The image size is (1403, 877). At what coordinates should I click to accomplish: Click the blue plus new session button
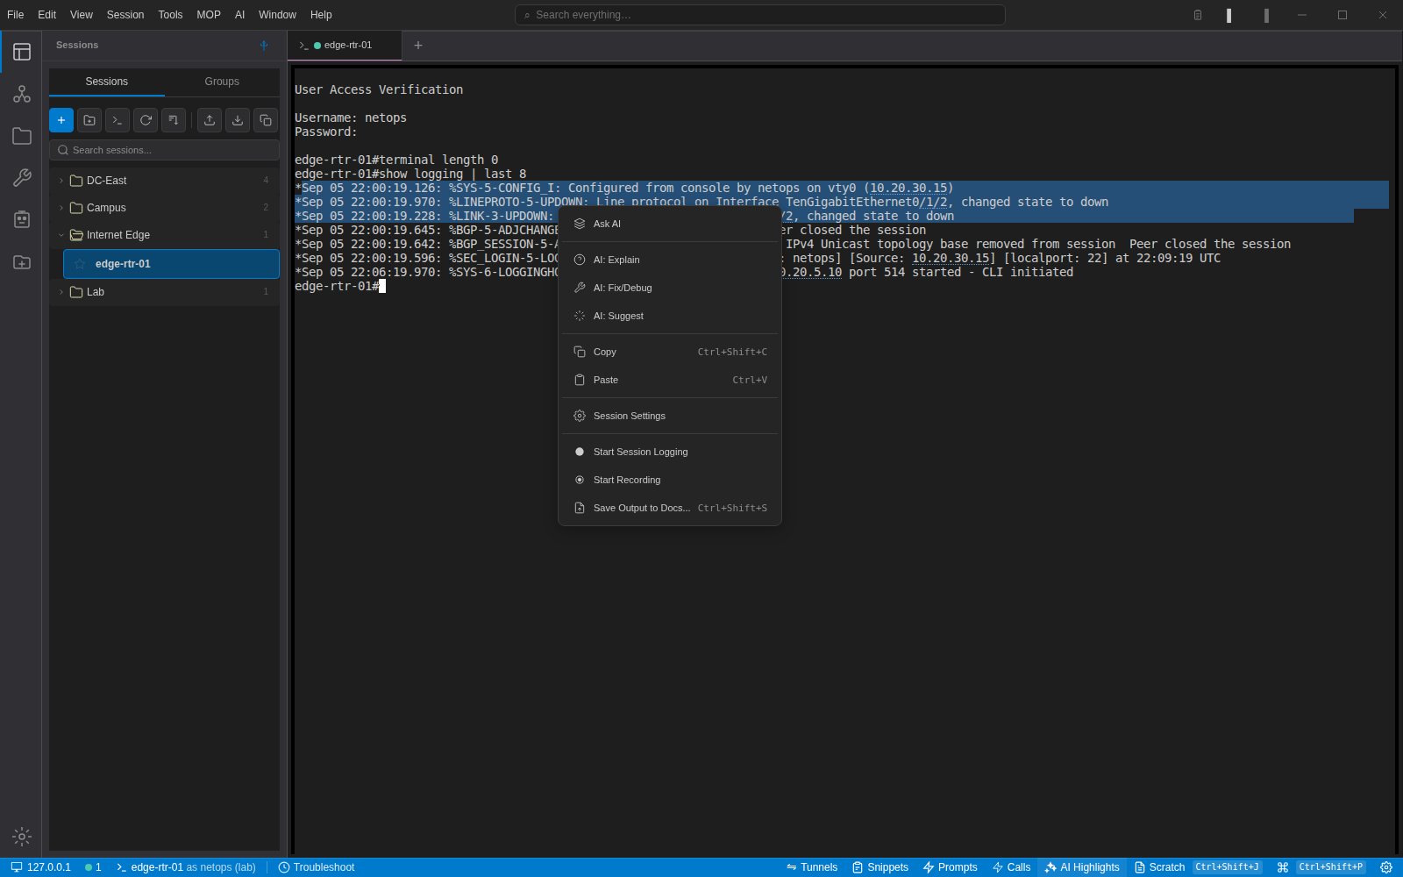[61, 120]
